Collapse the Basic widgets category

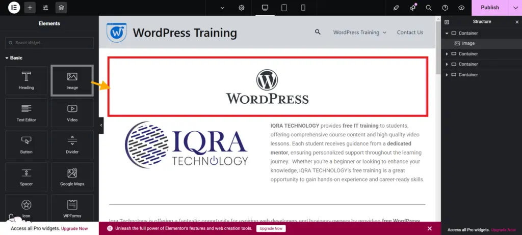(x=14, y=58)
